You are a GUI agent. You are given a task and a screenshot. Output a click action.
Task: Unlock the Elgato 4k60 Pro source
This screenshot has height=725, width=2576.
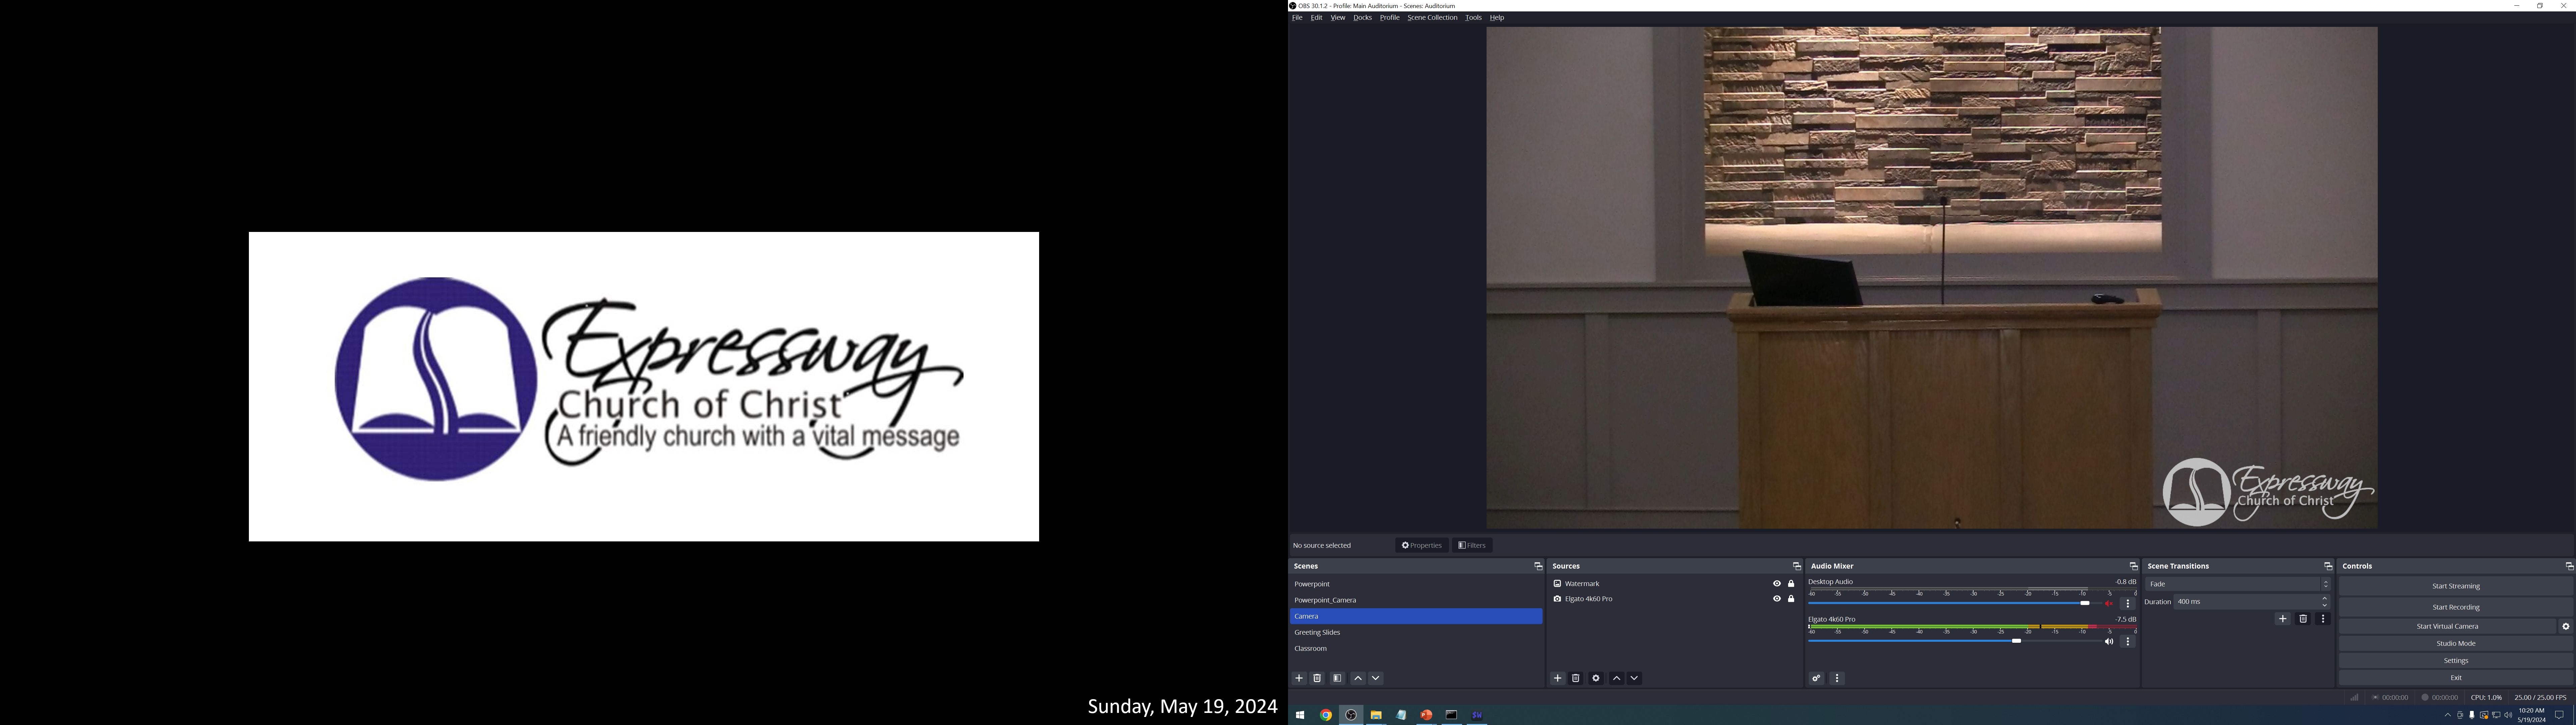click(1791, 599)
